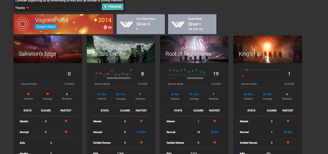Click the King's Fall clears count 1
This screenshot has width=328, height=154.
(289, 74)
